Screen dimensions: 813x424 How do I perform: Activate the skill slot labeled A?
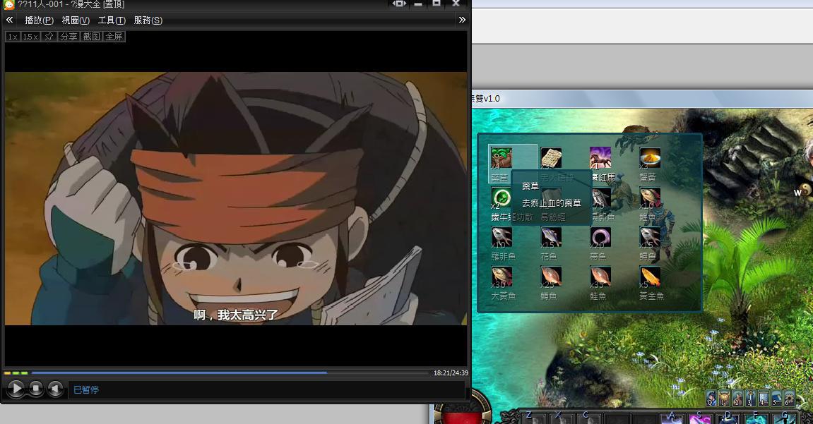672,418
